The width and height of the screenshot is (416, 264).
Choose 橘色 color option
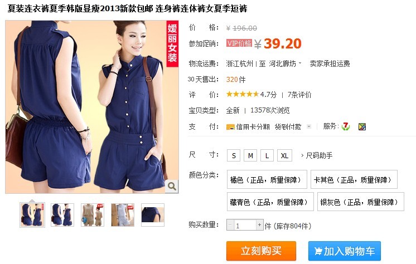coord(267,179)
